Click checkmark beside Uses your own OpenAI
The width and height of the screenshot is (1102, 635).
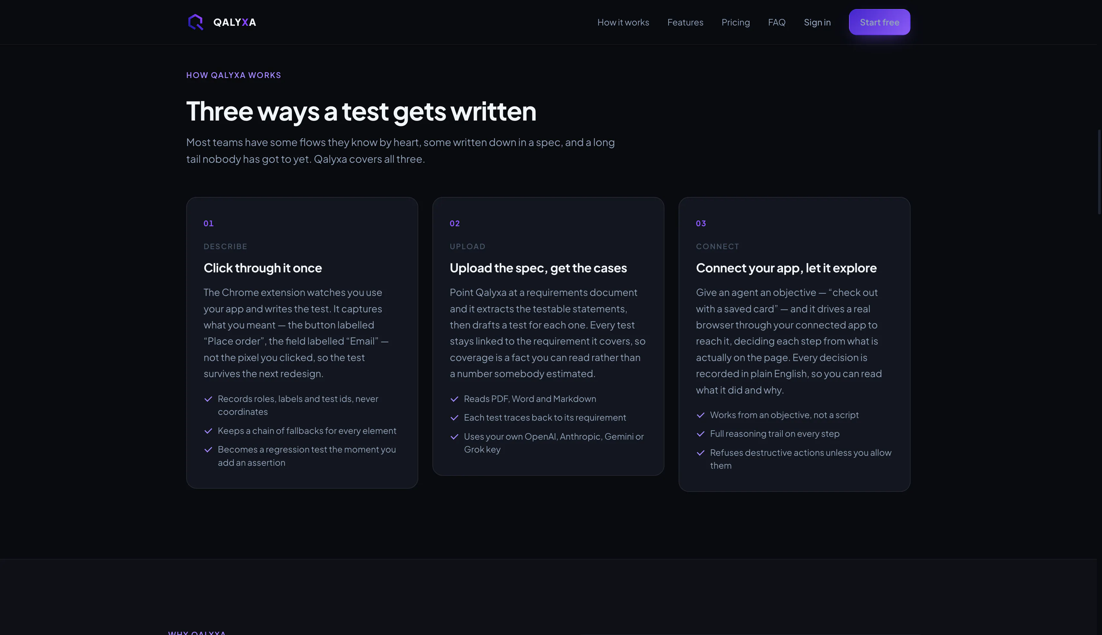[x=454, y=436]
